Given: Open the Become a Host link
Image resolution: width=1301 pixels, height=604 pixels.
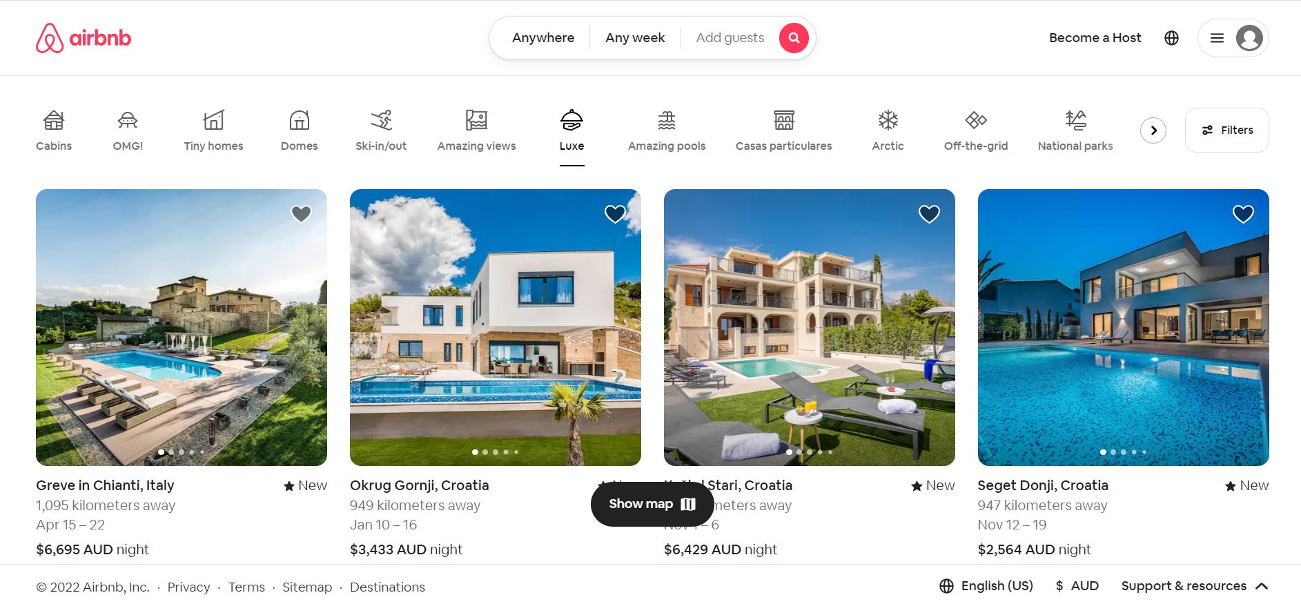Looking at the screenshot, I should [1095, 38].
